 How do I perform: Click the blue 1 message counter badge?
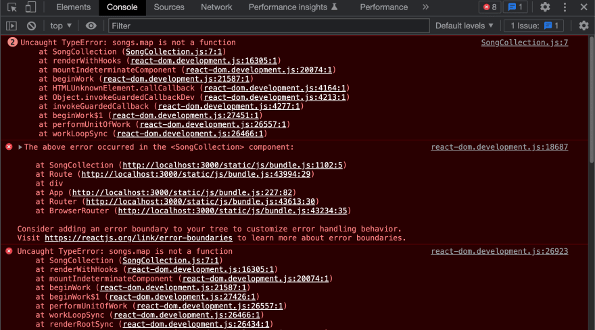tap(515, 7)
